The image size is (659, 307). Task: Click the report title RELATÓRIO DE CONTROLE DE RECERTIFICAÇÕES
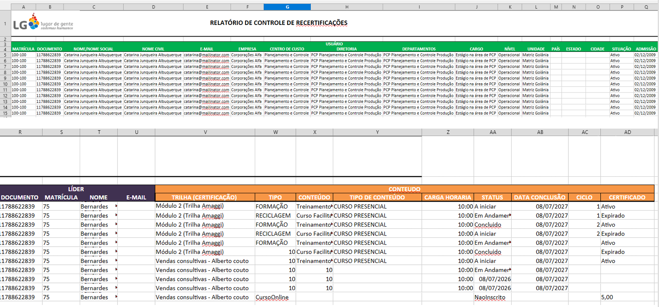pyautogui.click(x=279, y=23)
